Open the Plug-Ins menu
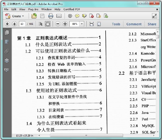 [x=33, y=9]
